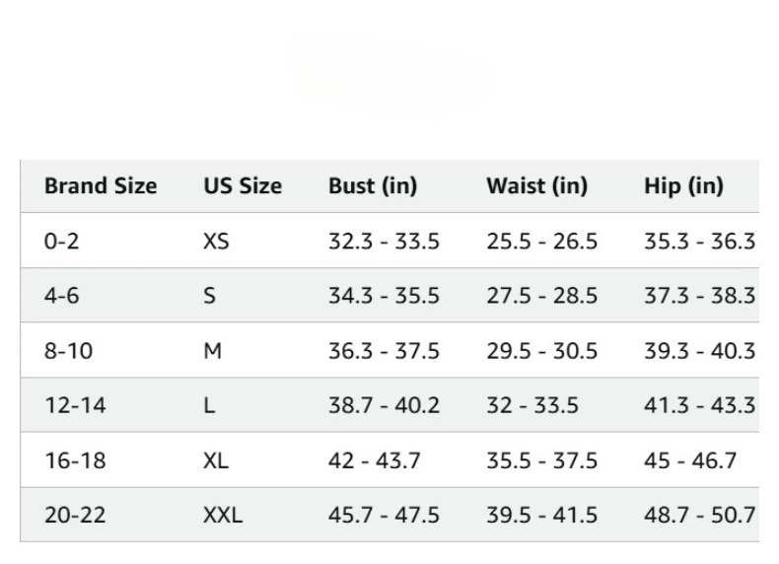Viewport: 779px width, 564px height.
Task: Select the XS US size cell
Action: 216,241
